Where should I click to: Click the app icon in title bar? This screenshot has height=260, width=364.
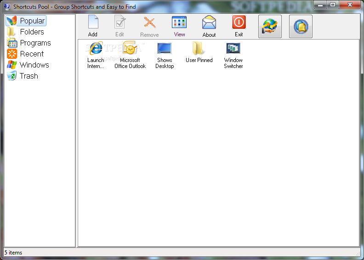(x=7, y=7)
